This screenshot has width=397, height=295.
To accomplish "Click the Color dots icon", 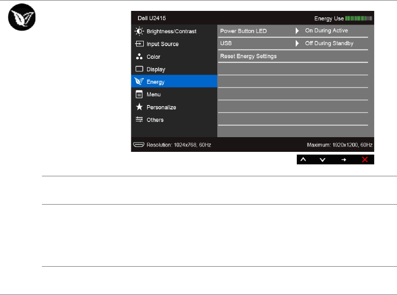I will (x=139, y=57).
